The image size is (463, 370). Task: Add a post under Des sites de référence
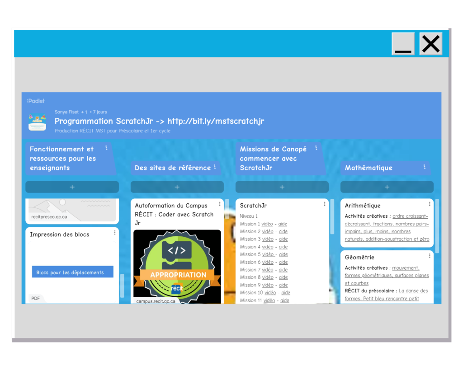click(177, 187)
